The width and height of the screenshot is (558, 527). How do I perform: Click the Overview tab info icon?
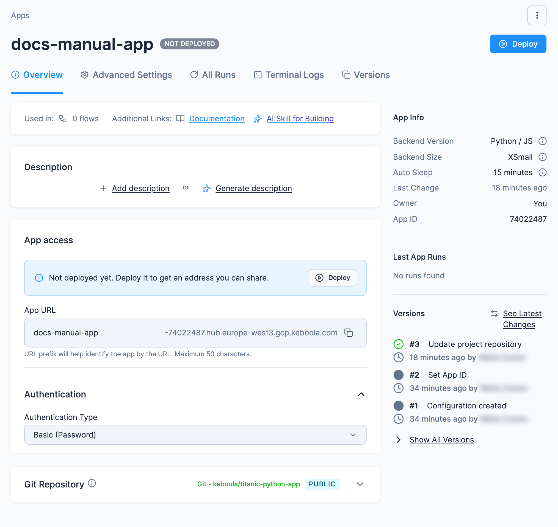tap(15, 75)
